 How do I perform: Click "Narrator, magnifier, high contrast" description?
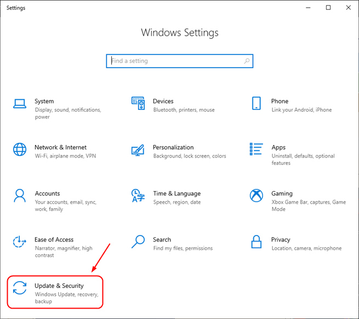[x=64, y=251]
